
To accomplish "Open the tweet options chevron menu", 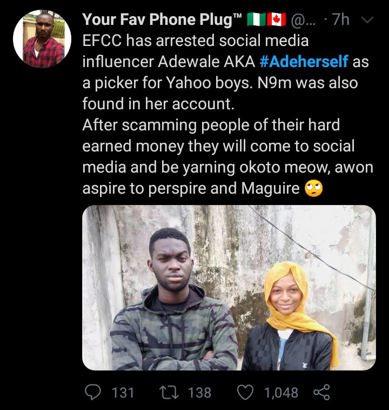I will click(367, 21).
